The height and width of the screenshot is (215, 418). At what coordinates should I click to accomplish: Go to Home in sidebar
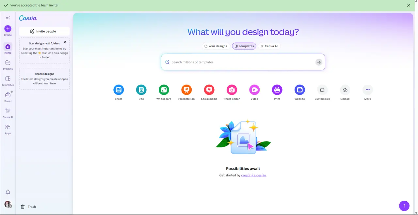[8, 48]
